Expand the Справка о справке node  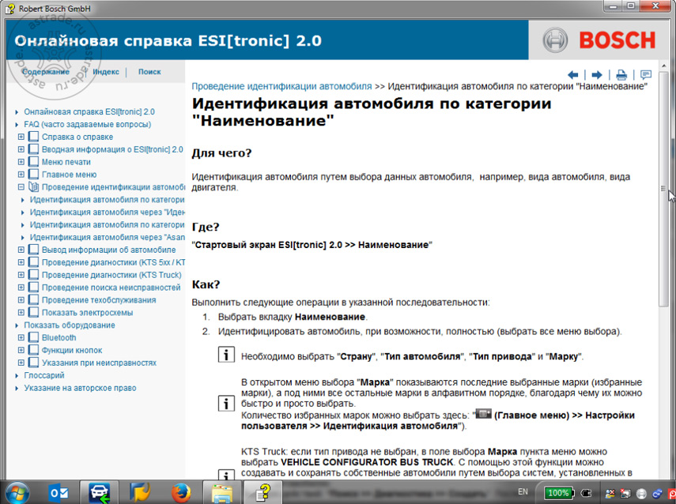coord(21,137)
